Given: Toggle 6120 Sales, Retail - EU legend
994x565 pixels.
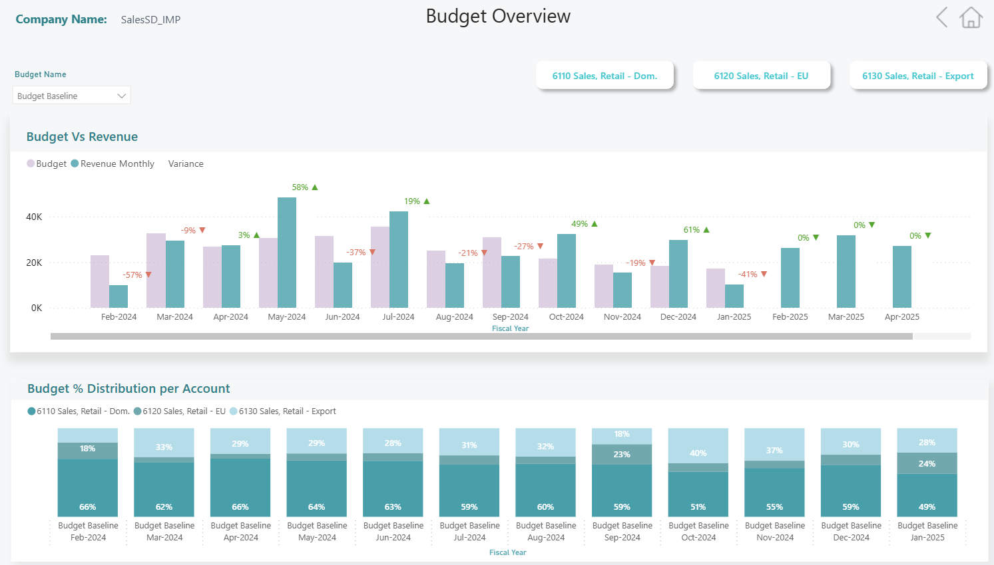Looking at the screenshot, I should [x=180, y=411].
